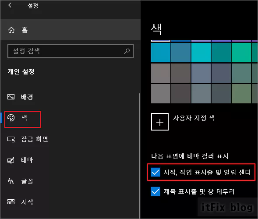Pick fourth dark blue-gray swatch in bottom row
Screen dimensions: 258x219
(221, 94)
